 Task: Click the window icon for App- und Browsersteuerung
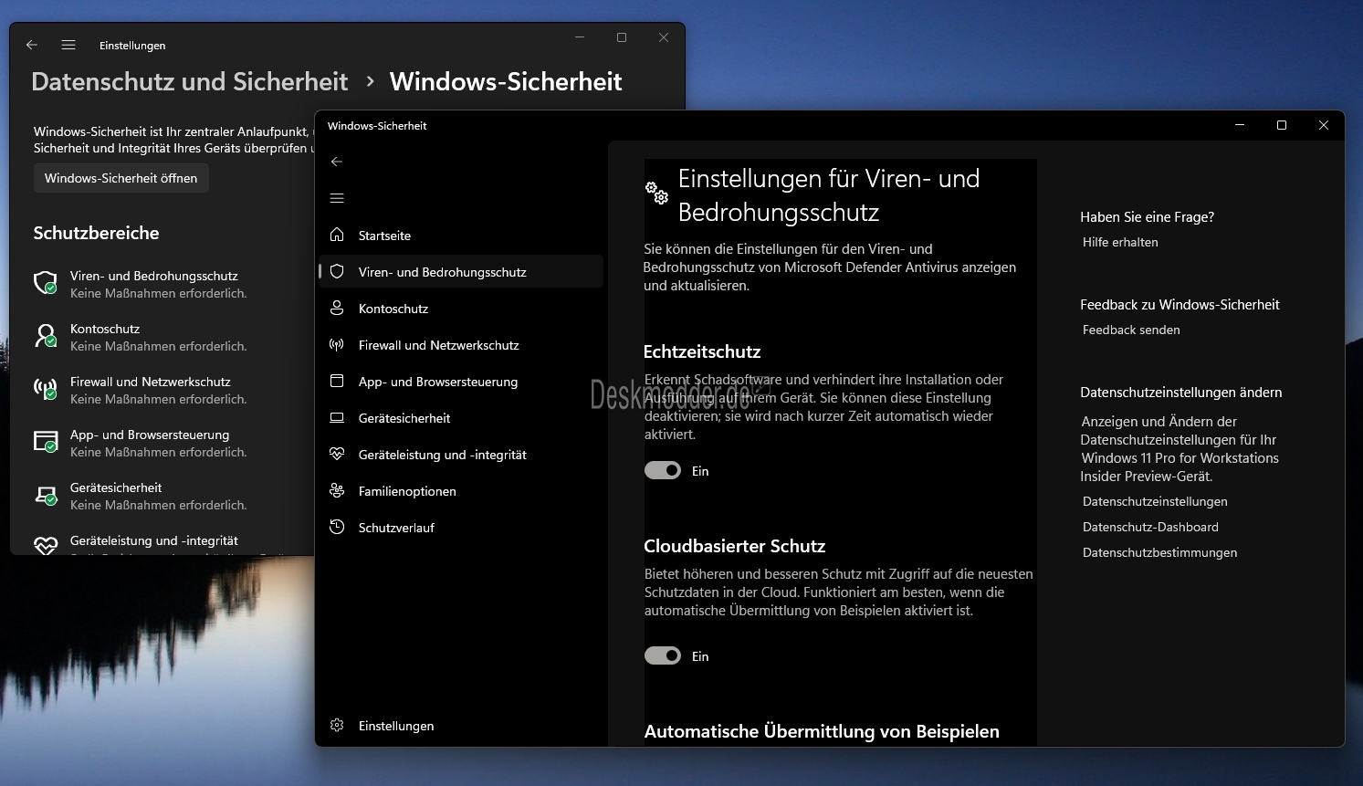click(337, 381)
